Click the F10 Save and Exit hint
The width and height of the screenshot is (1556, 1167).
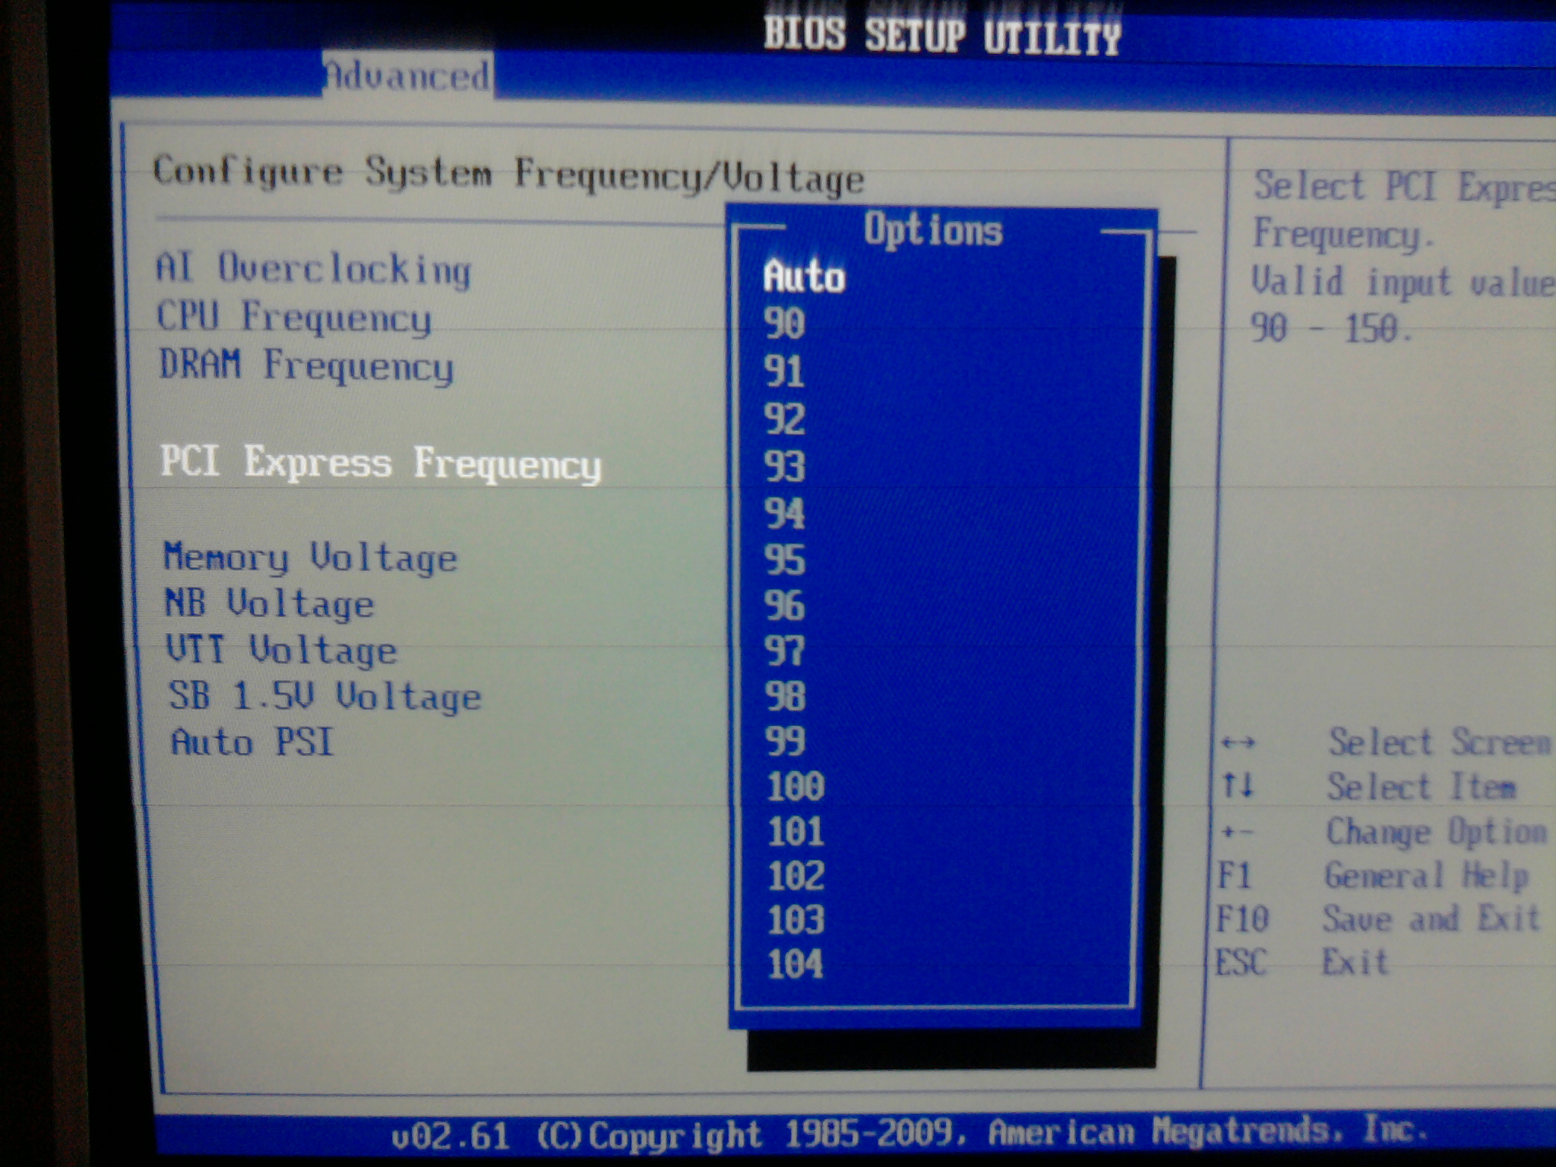point(1377,919)
